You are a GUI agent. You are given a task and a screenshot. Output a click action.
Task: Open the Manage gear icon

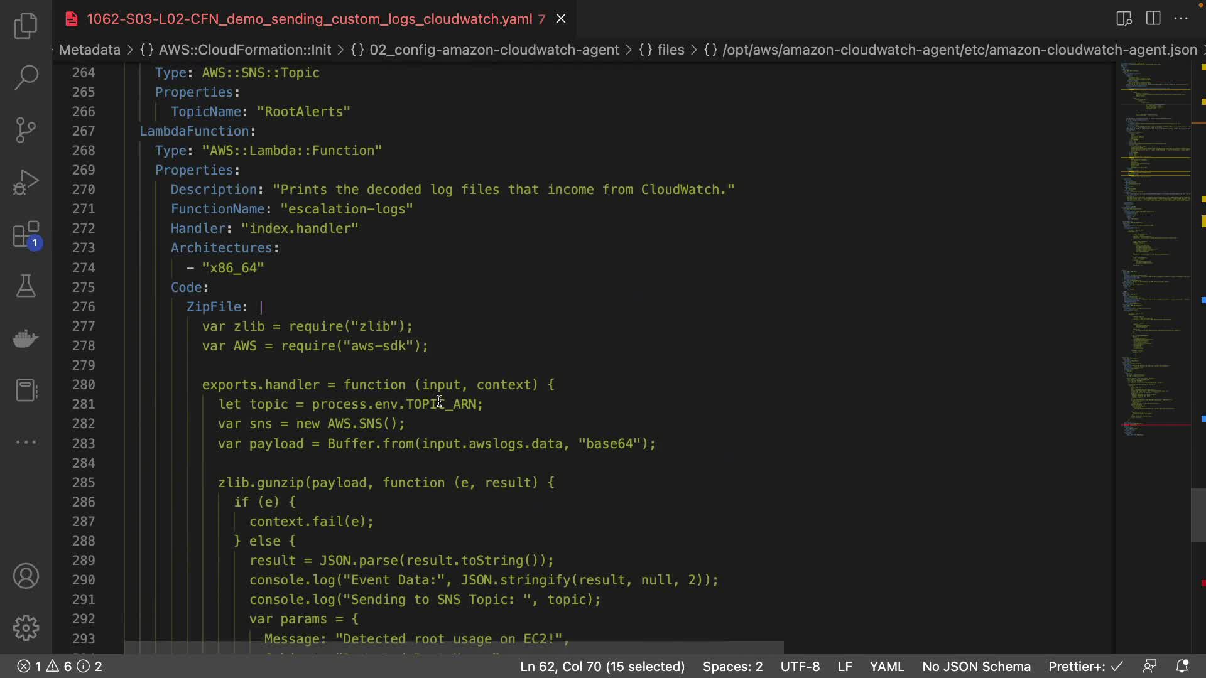tap(26, 627)
